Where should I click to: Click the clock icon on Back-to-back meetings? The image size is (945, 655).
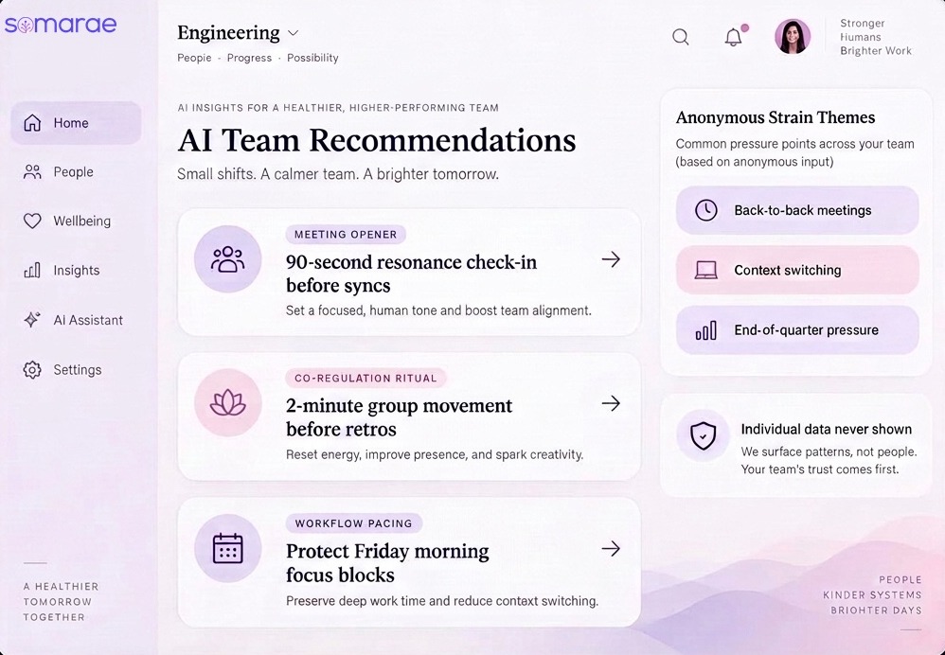tap(705, 210)
